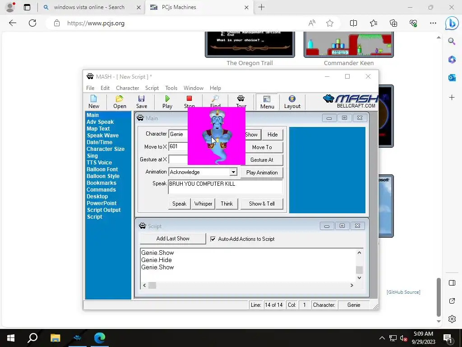Select Bookmarks in the sidebar

coord(102,183)
